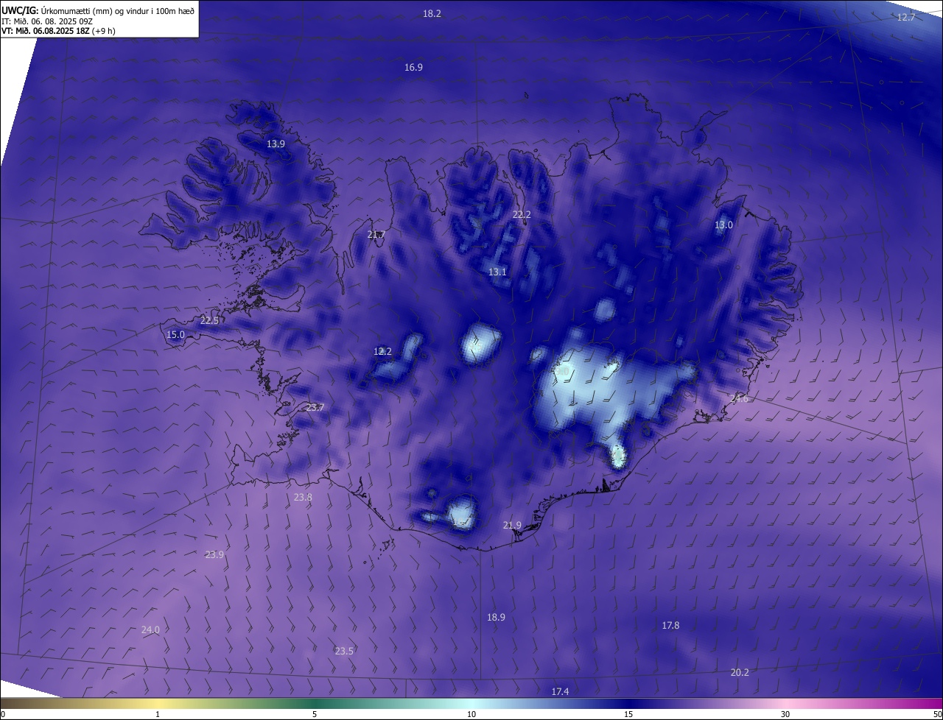
Task: Click the 12.7 value label
Action: coord(905,18)
